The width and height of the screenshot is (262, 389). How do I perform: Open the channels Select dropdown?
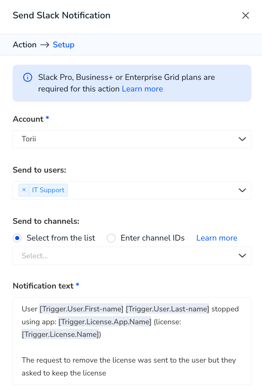pos(132,256)
